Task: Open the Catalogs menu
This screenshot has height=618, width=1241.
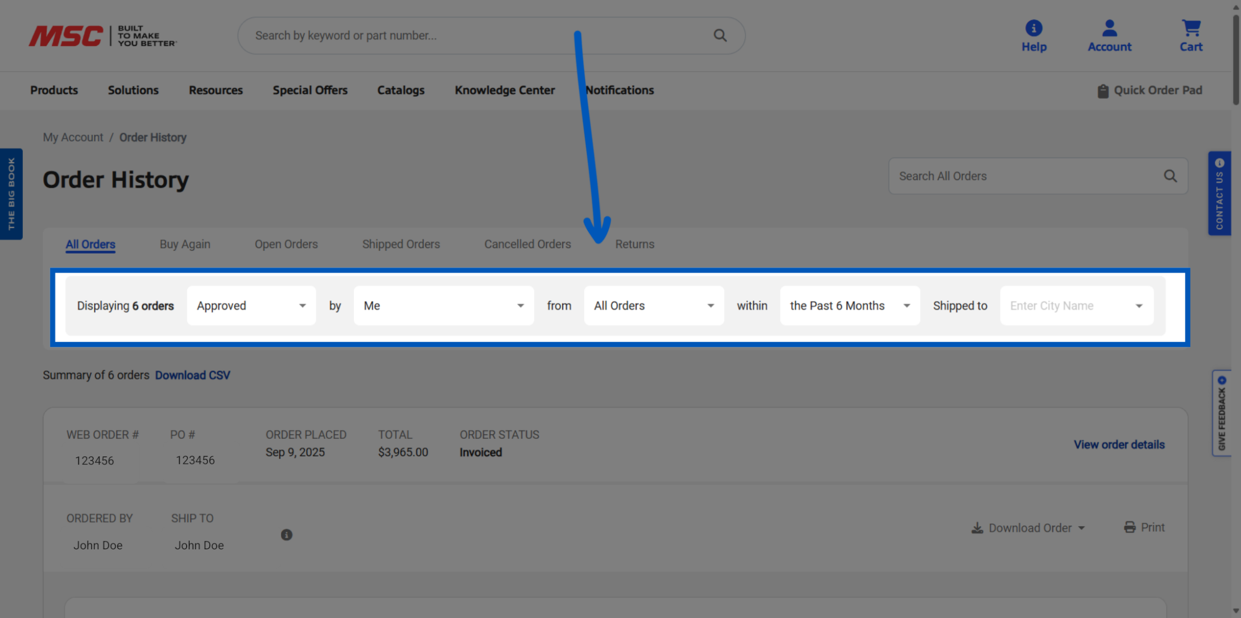Action: pyautogui.click(x=401, y=90)
